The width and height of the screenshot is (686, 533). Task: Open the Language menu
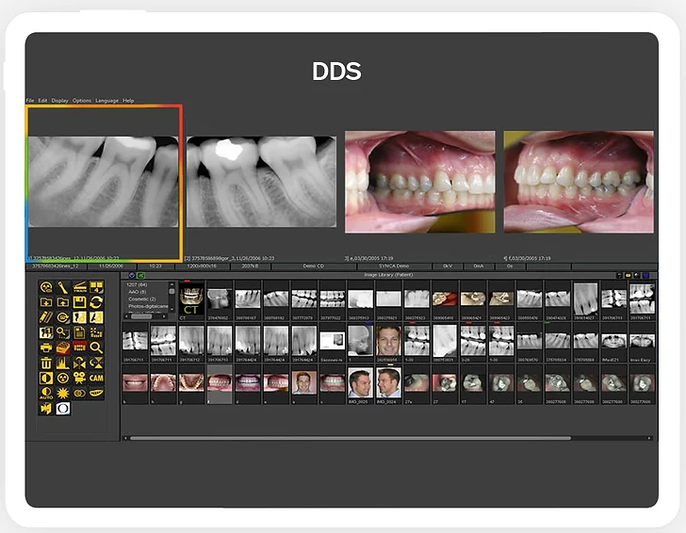(x=106, y=101)
